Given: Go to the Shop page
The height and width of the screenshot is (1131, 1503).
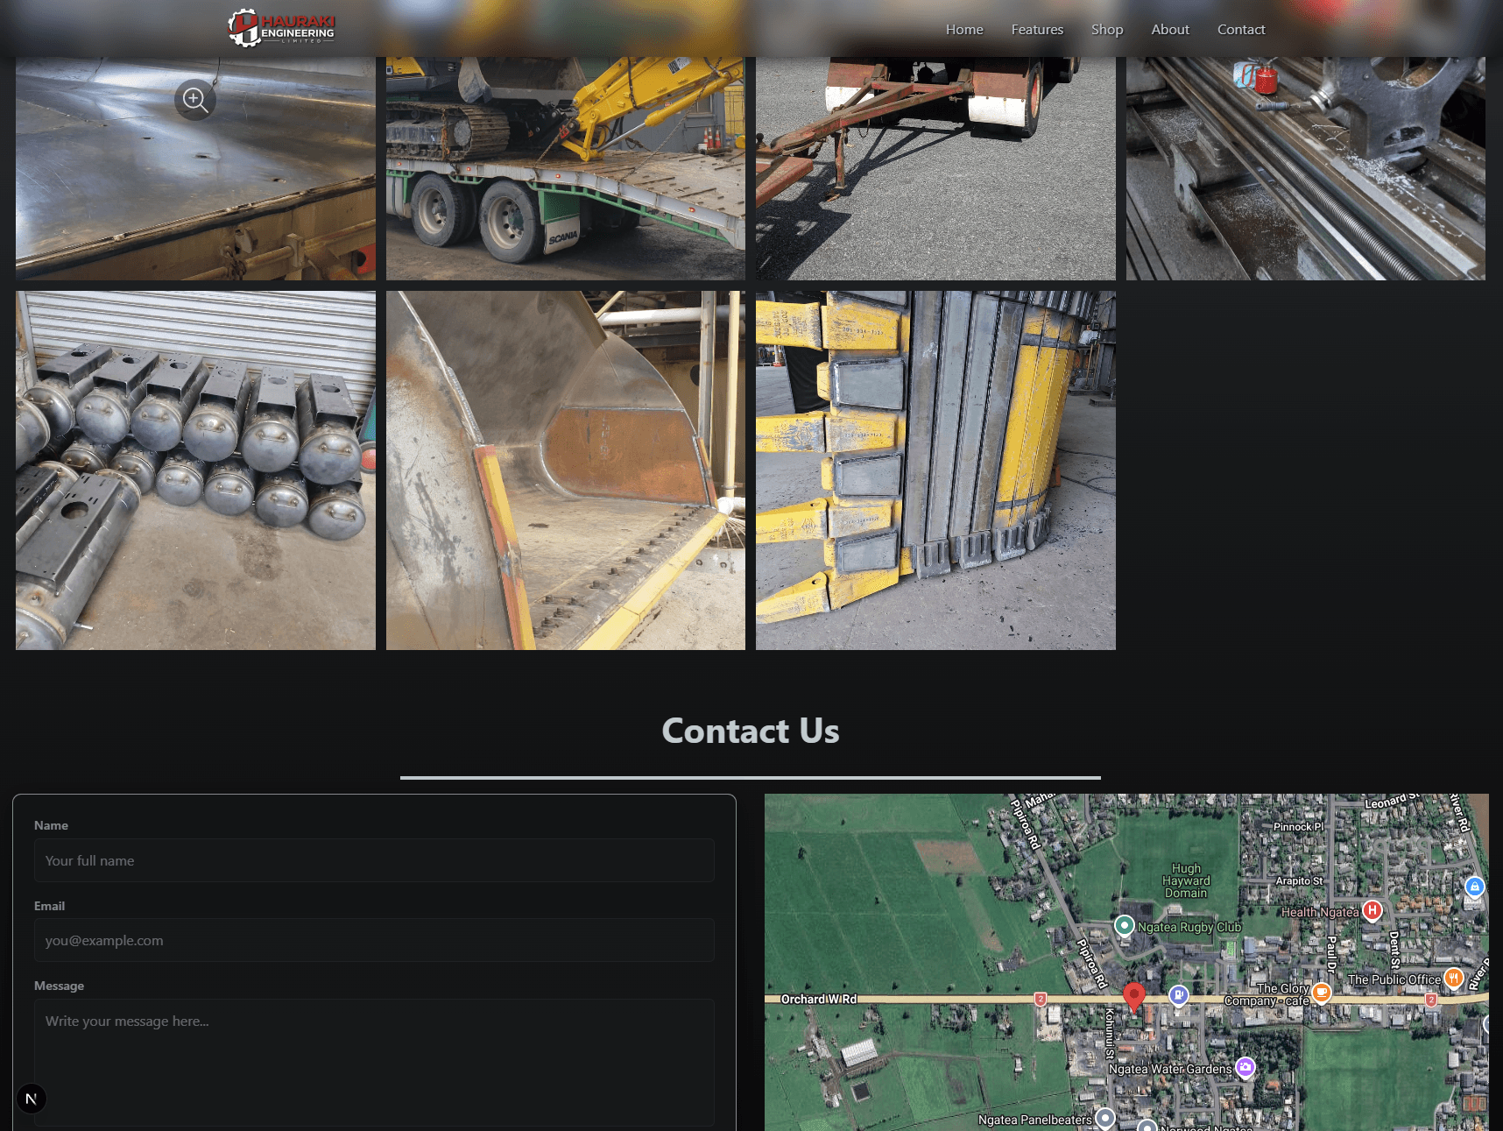Looking at the screenshot, I should 1107,29.
